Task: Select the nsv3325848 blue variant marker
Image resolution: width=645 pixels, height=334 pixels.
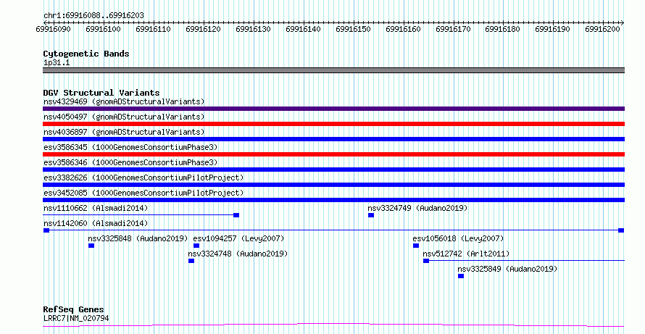Action: click(91, 246)
